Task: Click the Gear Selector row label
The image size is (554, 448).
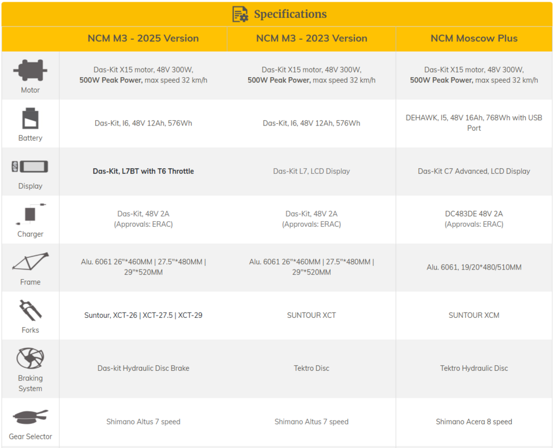Action: [31, 436]
